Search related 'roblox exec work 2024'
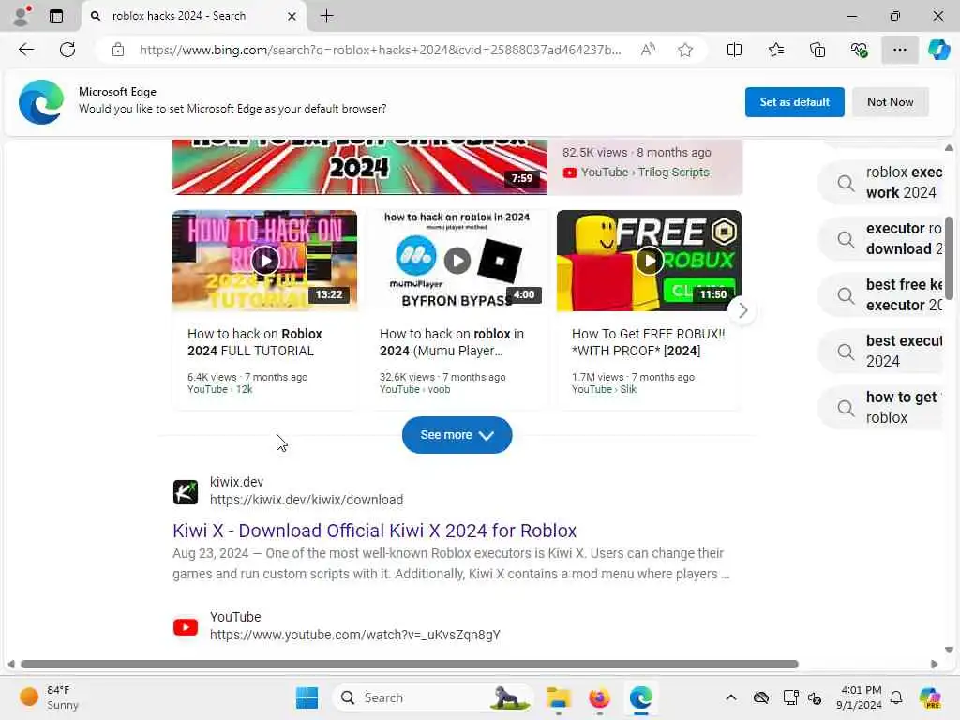This screenshot has width=960, height=720. pos(882,183)
